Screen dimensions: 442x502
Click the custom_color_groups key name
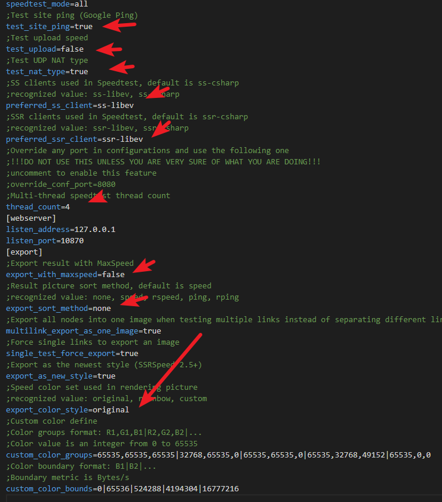click(47, 455)
